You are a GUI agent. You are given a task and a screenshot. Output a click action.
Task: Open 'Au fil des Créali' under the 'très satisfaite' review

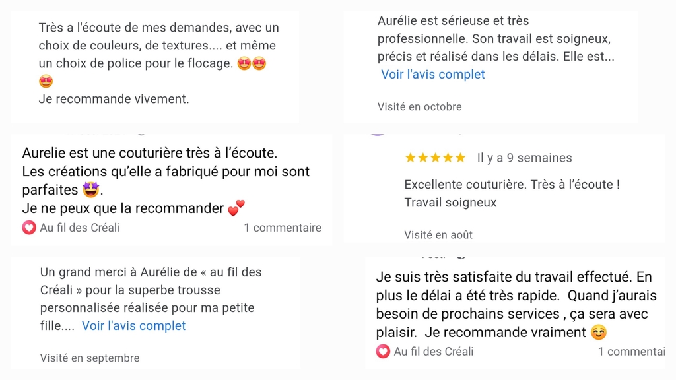(x=434, y=352)
